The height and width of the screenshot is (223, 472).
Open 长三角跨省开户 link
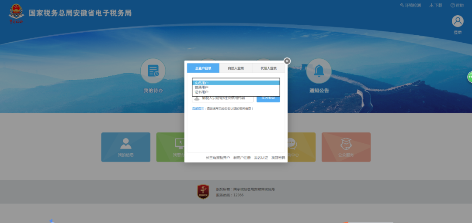[218, 158]
